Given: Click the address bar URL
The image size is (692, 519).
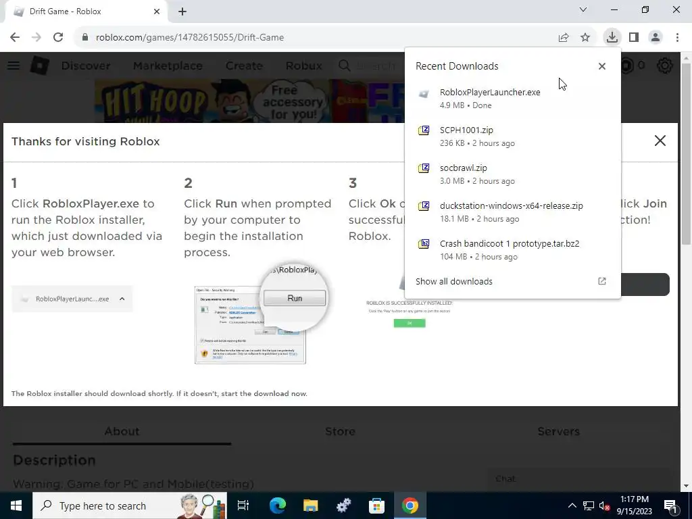Looking at the screenshot, I should pyautogui.click(x=190, y=38).
